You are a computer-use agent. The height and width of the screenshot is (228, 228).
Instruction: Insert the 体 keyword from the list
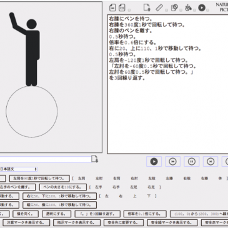[x=220, y=179]
